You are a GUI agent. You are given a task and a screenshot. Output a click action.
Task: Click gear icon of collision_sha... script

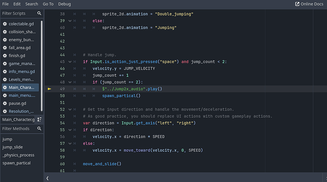tap(5, 32)
